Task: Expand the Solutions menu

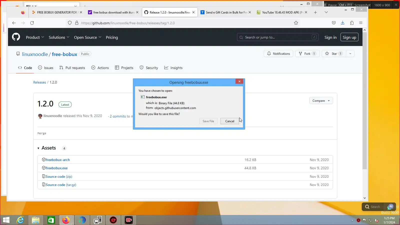Action: [59, 37]
